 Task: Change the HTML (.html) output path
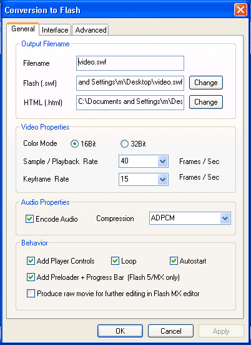(206, 102)
